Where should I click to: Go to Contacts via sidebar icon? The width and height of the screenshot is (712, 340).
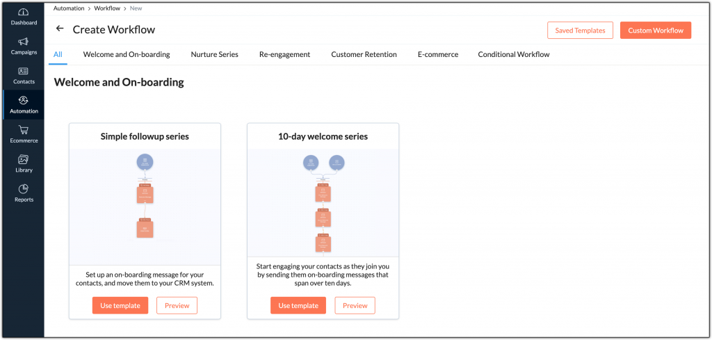click(x=24, y=72)
